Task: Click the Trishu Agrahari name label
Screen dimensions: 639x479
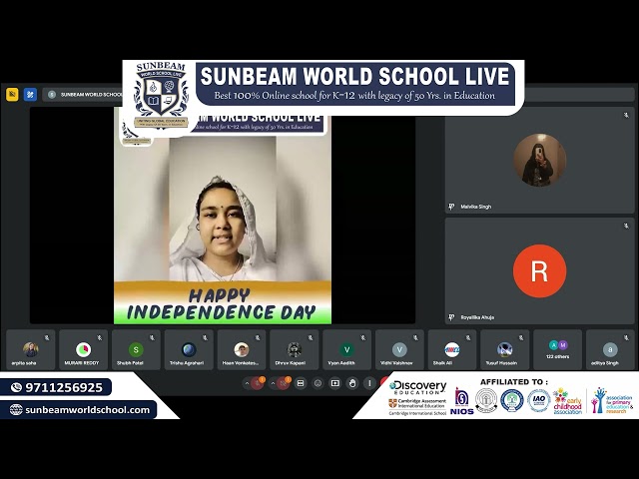Action: [187, 363]
